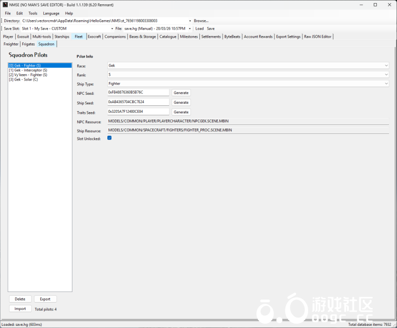Switch to the Frigates sub-tab
This screenshot has width=397, height=328.
(28, 44)
